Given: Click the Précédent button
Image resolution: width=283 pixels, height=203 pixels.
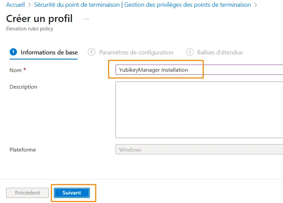Looking at the screenshot, I should click(x=27, y=193).
